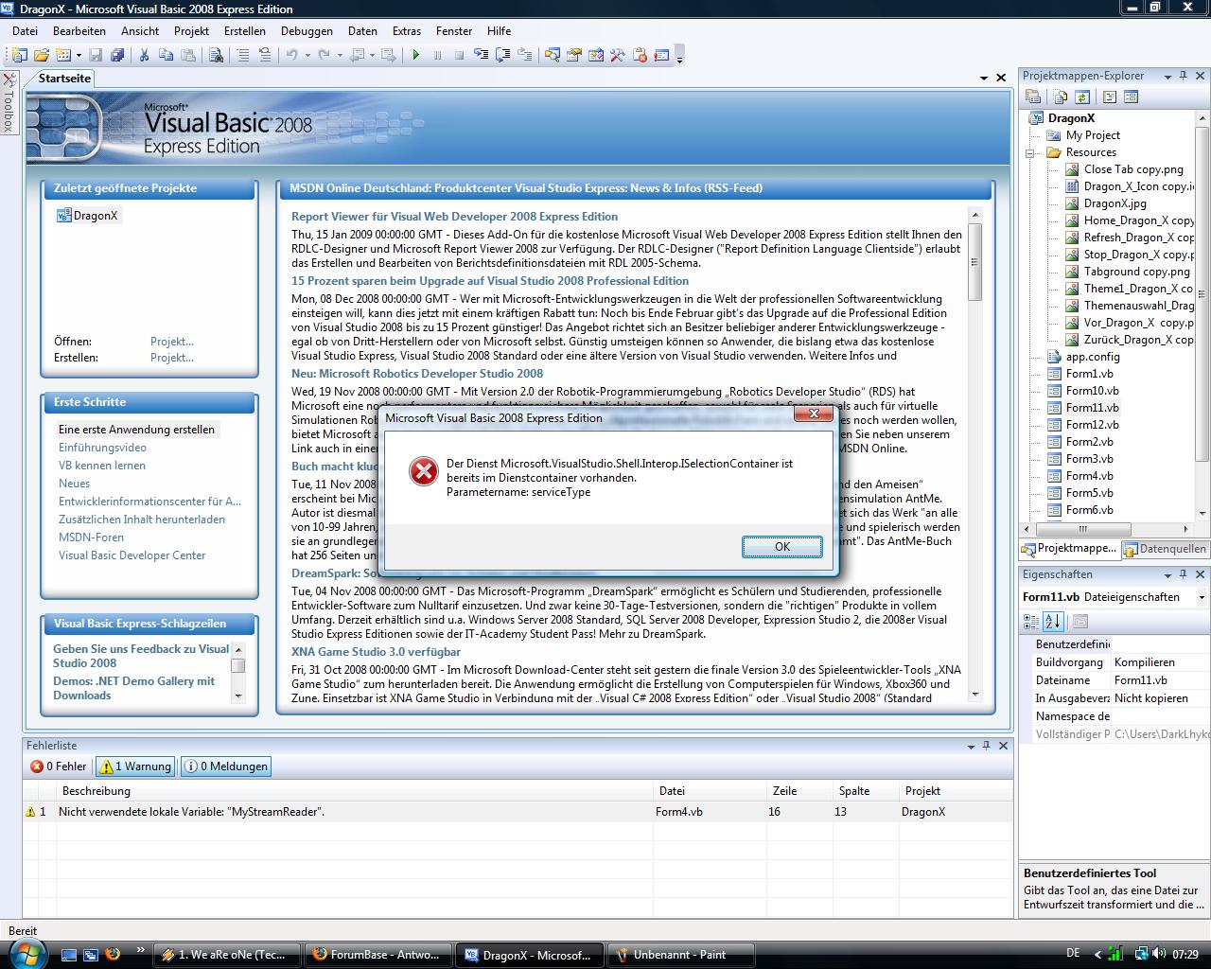Screen dimensions: 1211x969
Task: Open the collapsed Toolbox side tab
Action: 9,102
